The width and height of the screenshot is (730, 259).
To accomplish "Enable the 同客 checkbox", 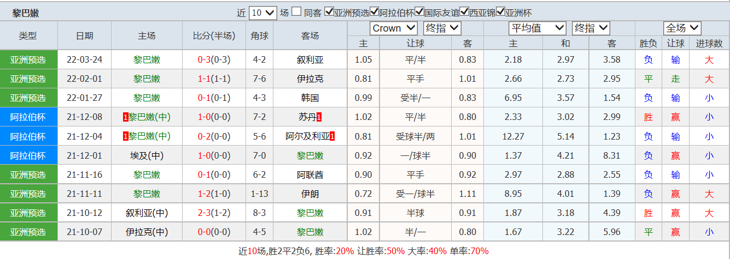I will 296,12.
